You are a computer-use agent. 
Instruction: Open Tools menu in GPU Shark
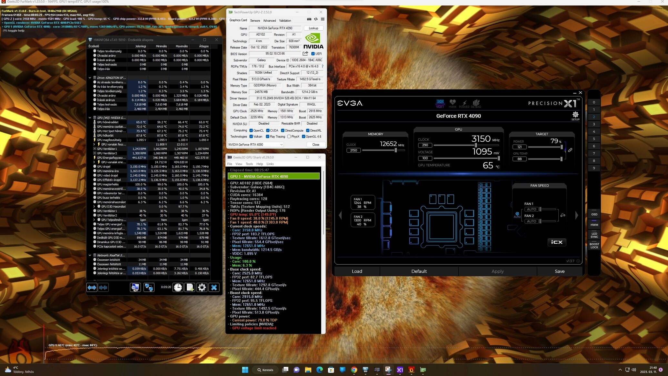point(249,164)
